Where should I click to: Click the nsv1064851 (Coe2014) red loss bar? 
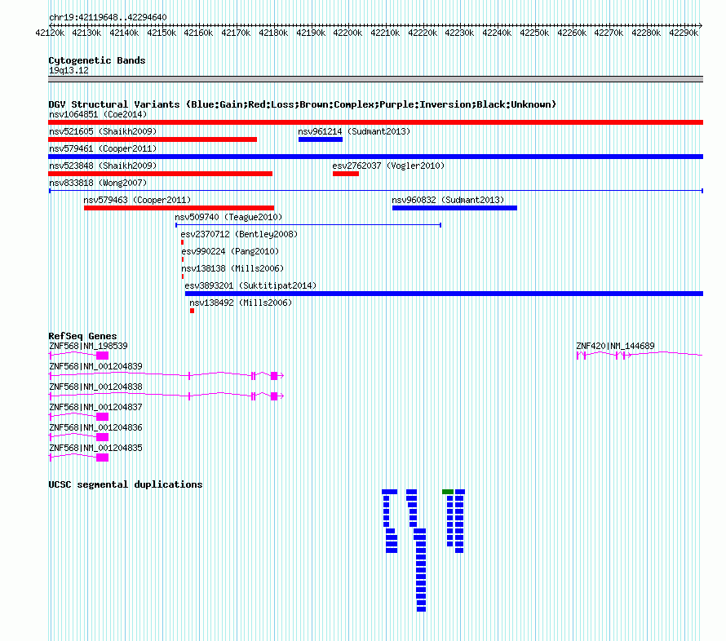coord(375,122)
